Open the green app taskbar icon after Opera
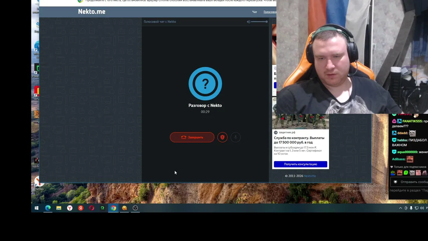The image size is (428, 241). (103, 208)
